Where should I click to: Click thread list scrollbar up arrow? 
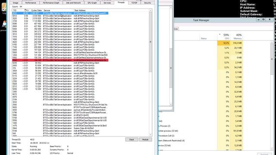pos(151,10)
